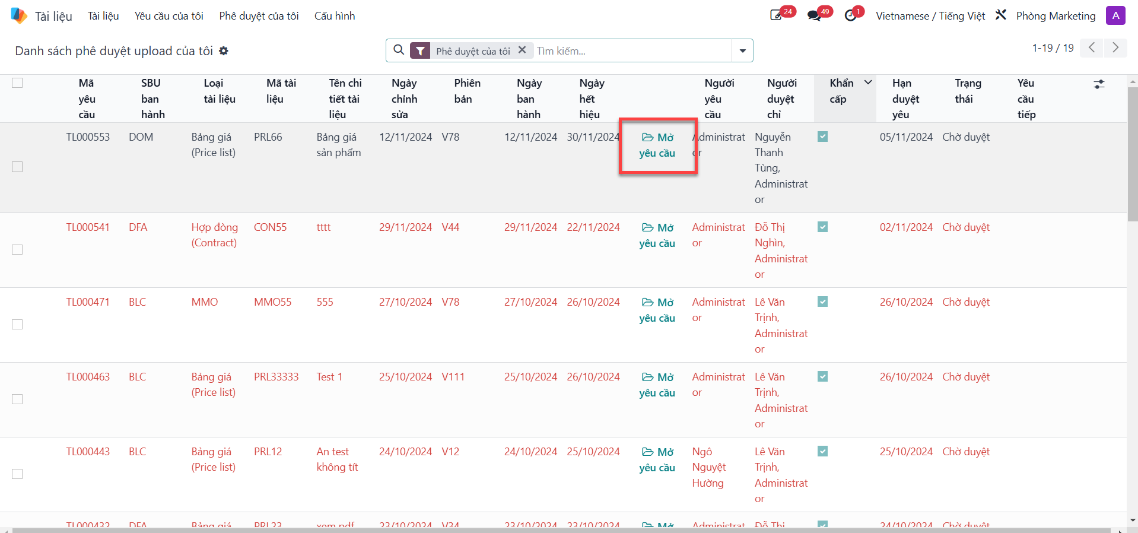The height and width of the screenshot is (533, 1138).
Task: Click 'Mở yêu cầu' for TL000553
Action: point(657,145)
